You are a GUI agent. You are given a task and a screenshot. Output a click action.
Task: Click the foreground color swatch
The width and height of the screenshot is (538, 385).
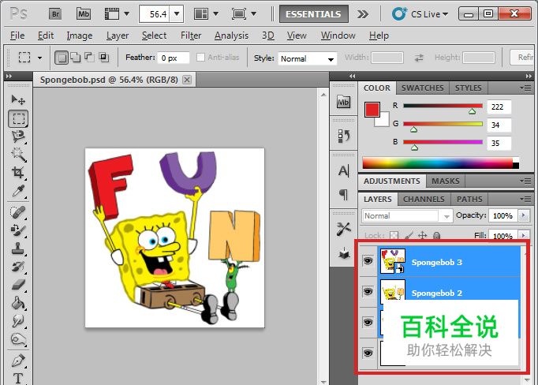pos(372,110)
